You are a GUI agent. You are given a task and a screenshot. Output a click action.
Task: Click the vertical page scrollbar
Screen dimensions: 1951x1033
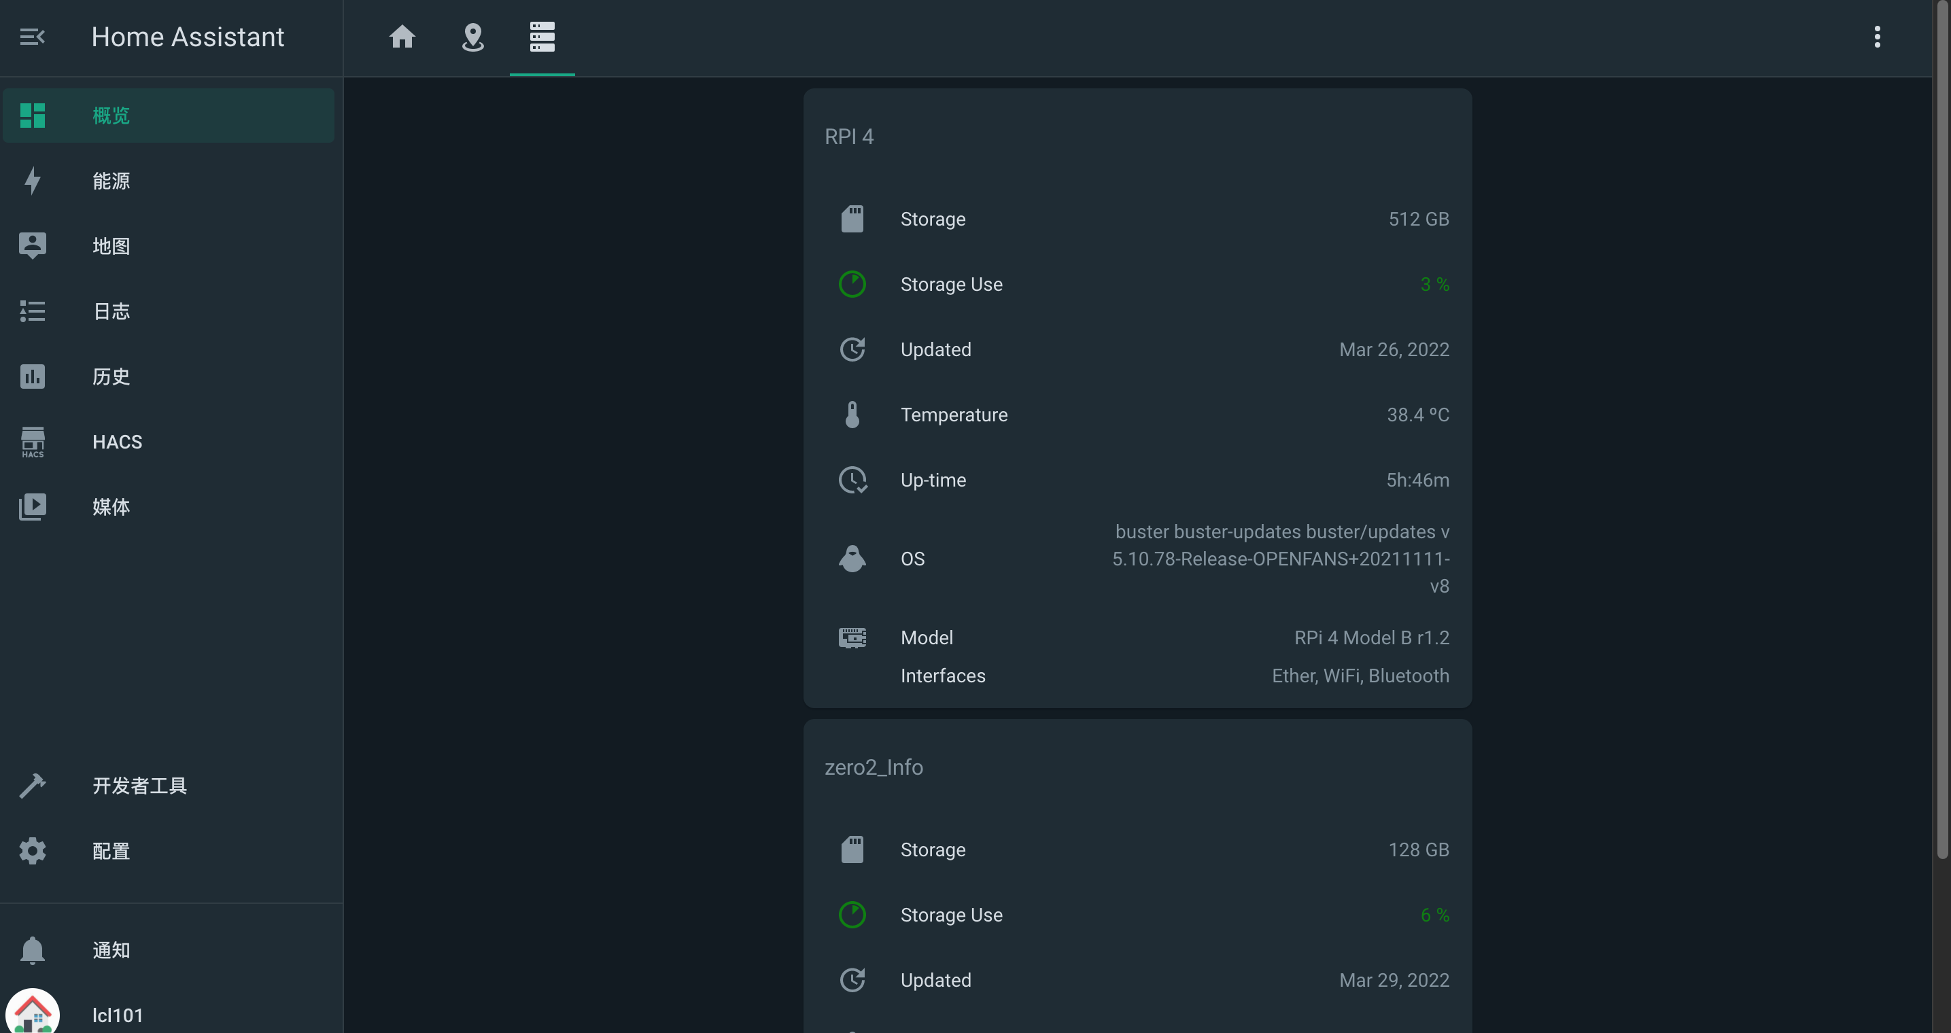click(x=1942, y=430)
